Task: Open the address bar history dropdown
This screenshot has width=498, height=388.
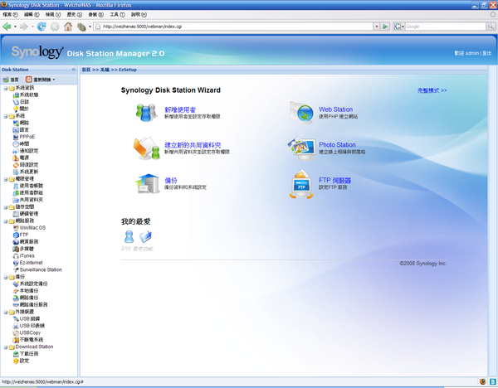Action: click(376, 27)
